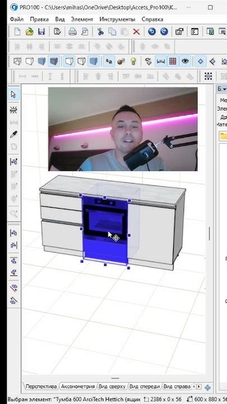Click the Undo blue arrow icon
The height and width of the screenshot is (404, 227).
[x=152, y=31]
